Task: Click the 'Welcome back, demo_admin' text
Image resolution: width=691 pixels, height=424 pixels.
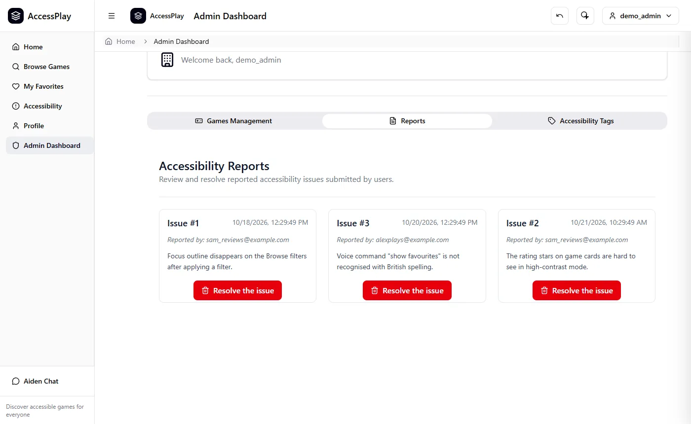Action: pyautogui.click(x=231, y=60)
